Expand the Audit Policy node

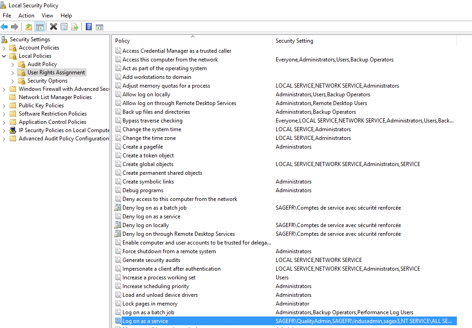point(13,64)
